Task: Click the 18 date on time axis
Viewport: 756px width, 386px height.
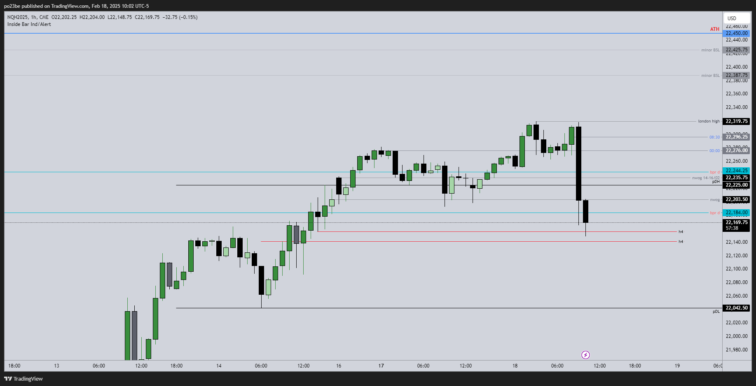Action: tap(515, 366)
